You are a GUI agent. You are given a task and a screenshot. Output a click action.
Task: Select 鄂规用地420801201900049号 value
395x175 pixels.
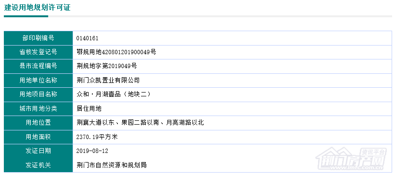(116, 52)
